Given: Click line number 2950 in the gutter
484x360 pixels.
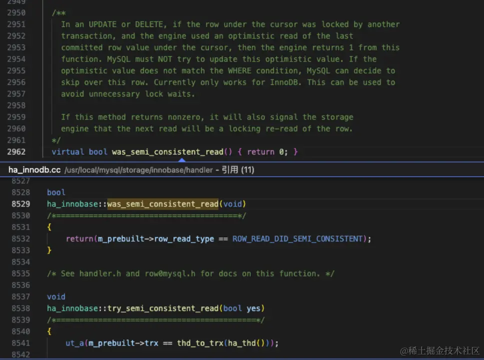Looking at the screenshot, I should click(16, 12).
